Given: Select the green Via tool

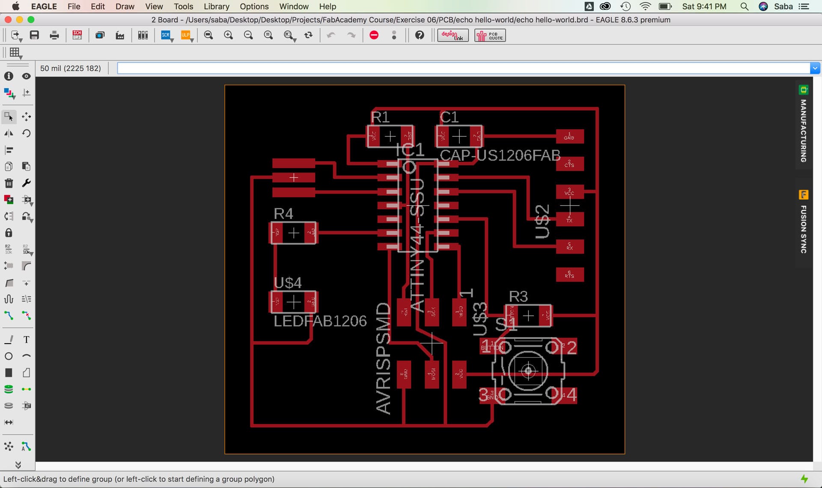Looking at the screenshot, I should (x=9, y=389).
